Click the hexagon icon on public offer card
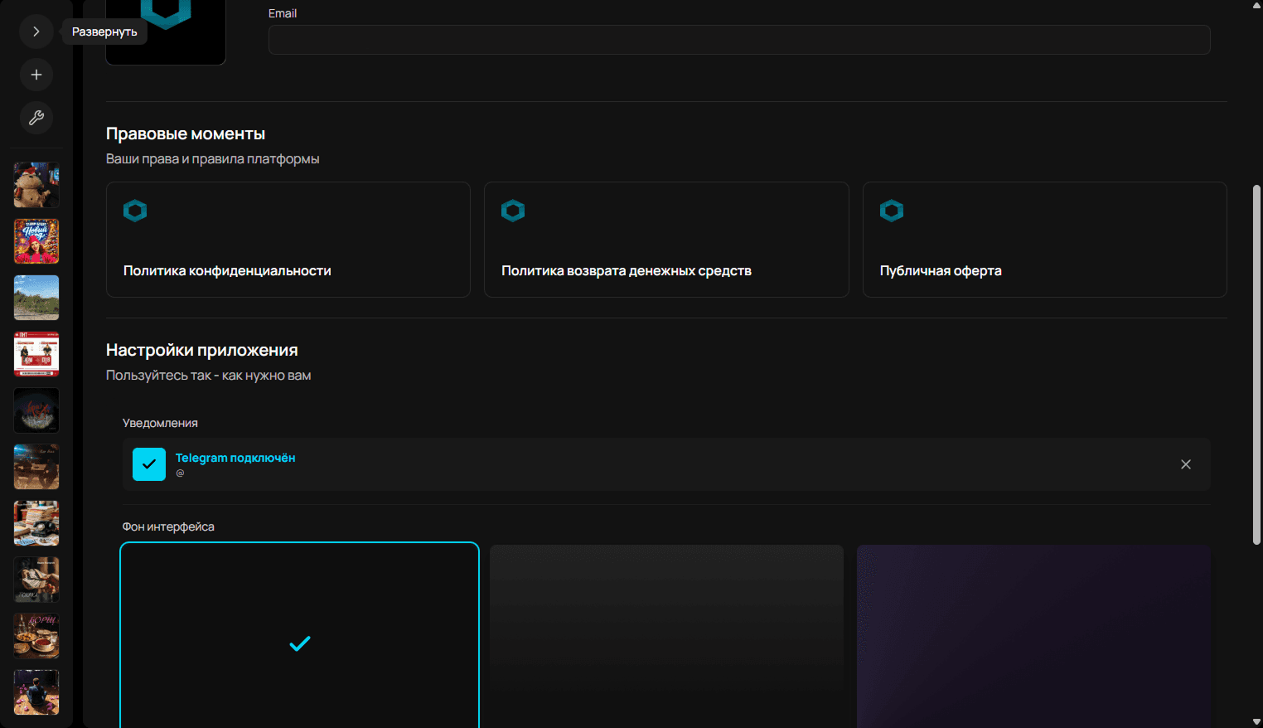This screenshot has height=728, width=1263. (x=892, y=211)
